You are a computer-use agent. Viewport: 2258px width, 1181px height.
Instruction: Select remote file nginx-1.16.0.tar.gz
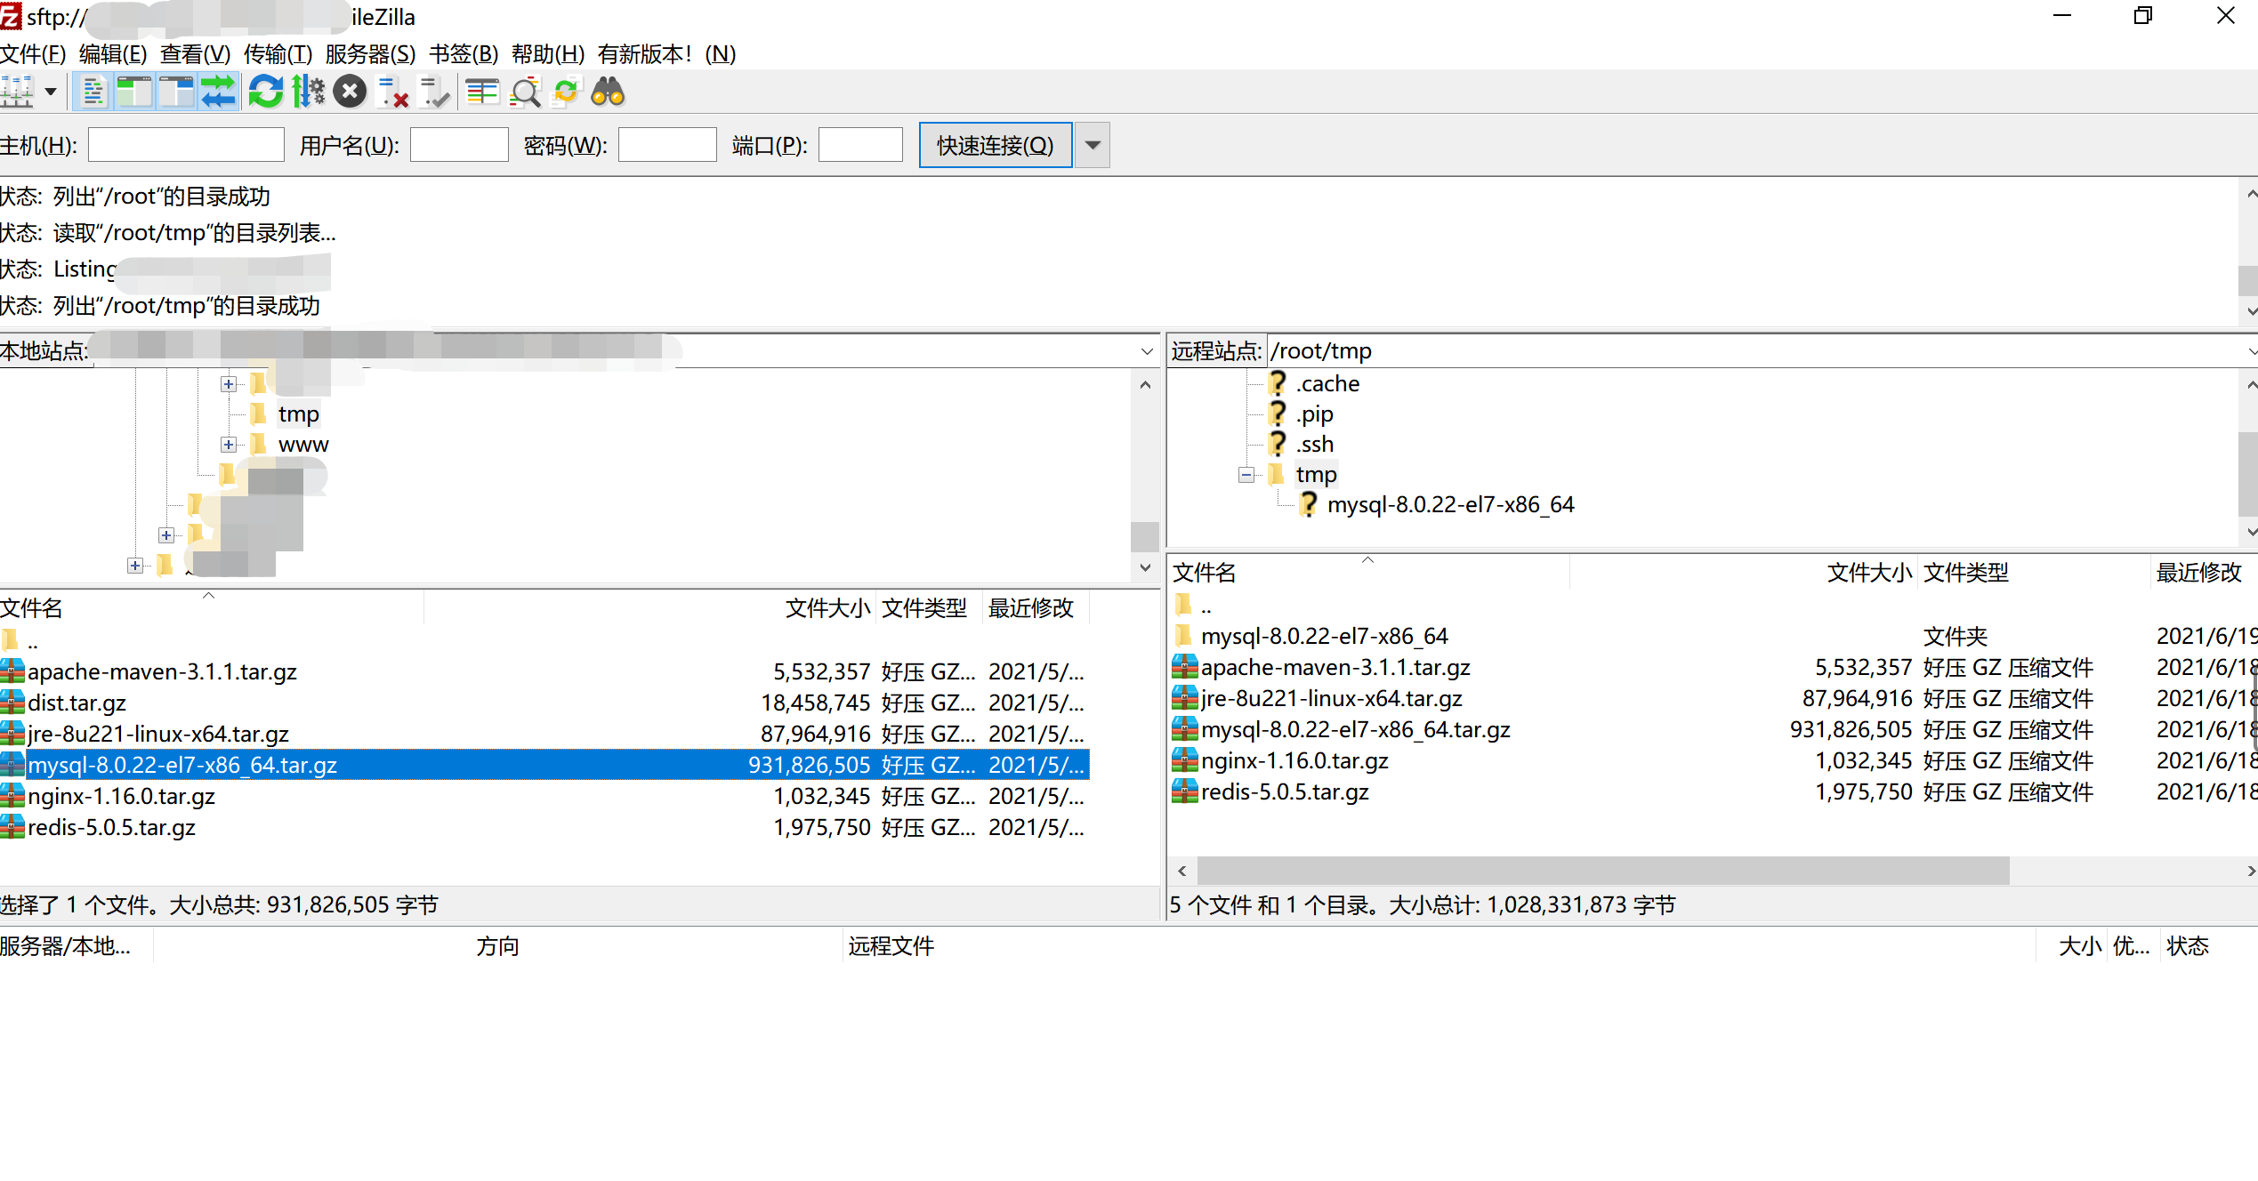click(1294, 761)
